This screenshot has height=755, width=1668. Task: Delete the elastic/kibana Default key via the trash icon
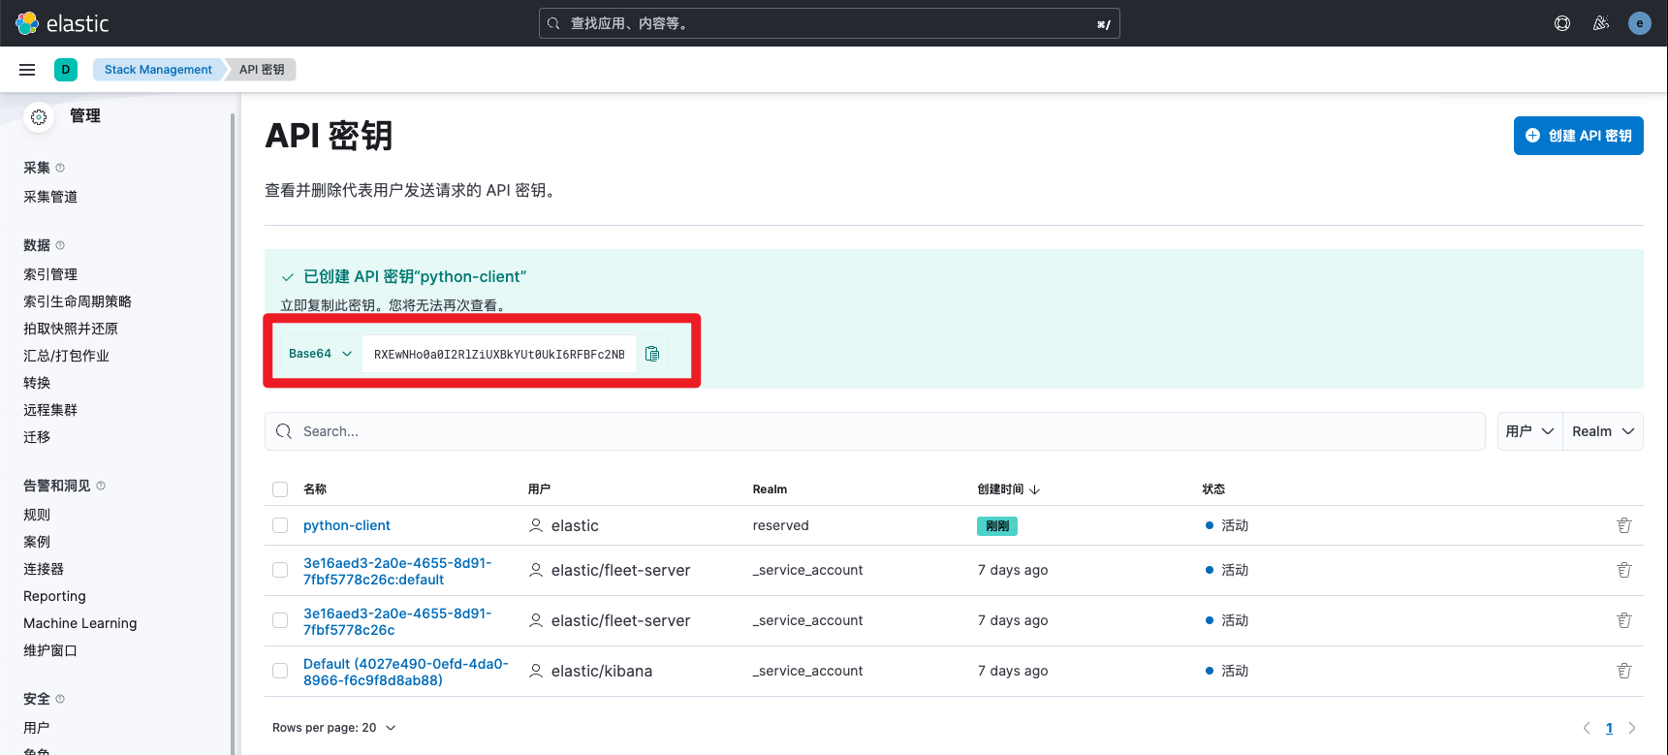point(1624,671)
